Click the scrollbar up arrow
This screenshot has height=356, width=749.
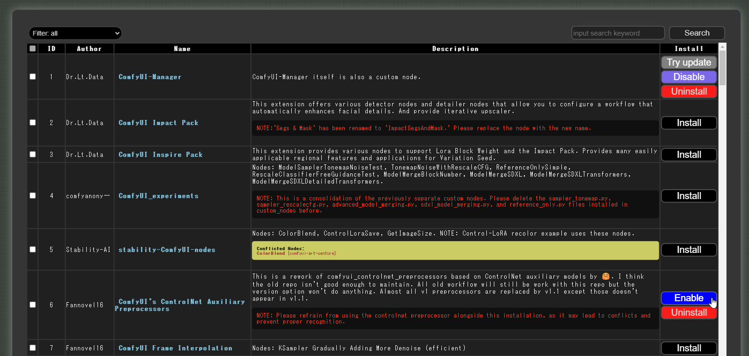(722, 47)
